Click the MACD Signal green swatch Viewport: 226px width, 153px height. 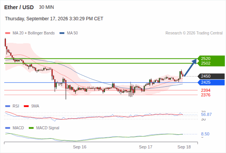pyautogui.click(x=31, y=128)
